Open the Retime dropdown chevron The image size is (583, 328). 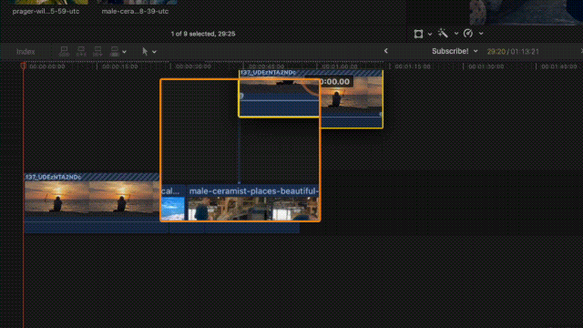(x=481, y=34)
